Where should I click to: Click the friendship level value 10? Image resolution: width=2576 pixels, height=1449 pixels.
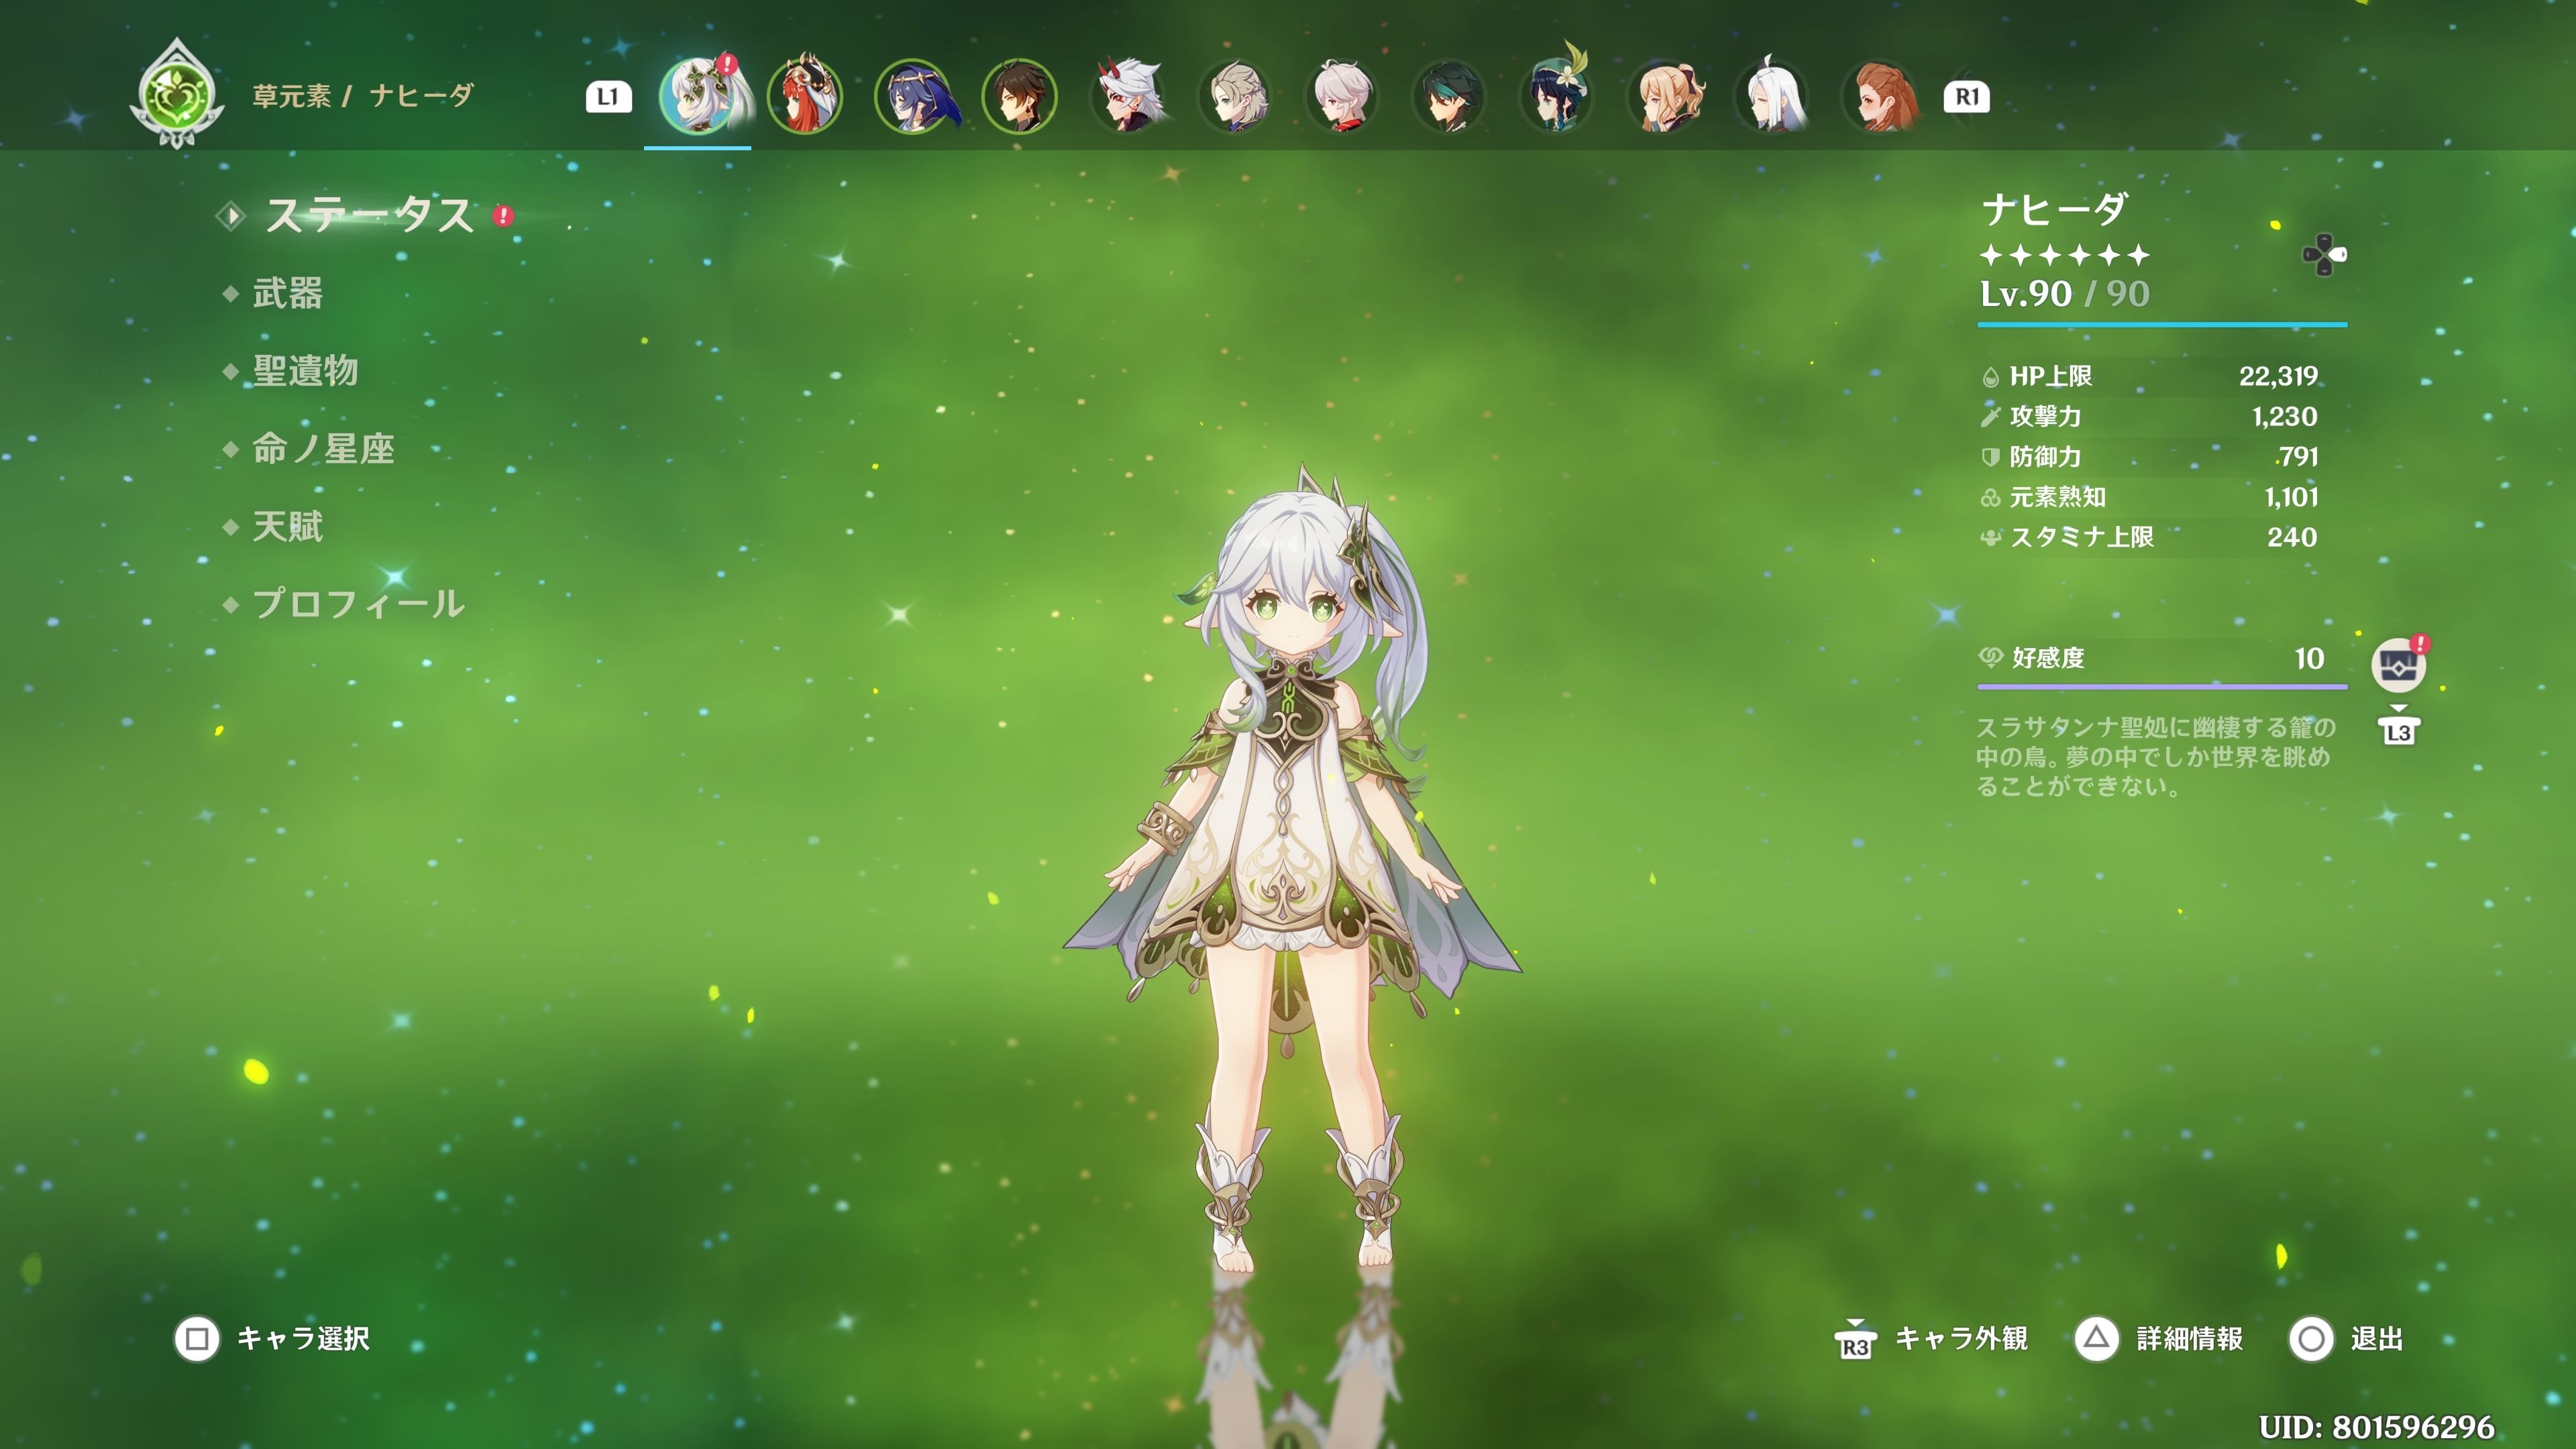tap(2309, 658)
